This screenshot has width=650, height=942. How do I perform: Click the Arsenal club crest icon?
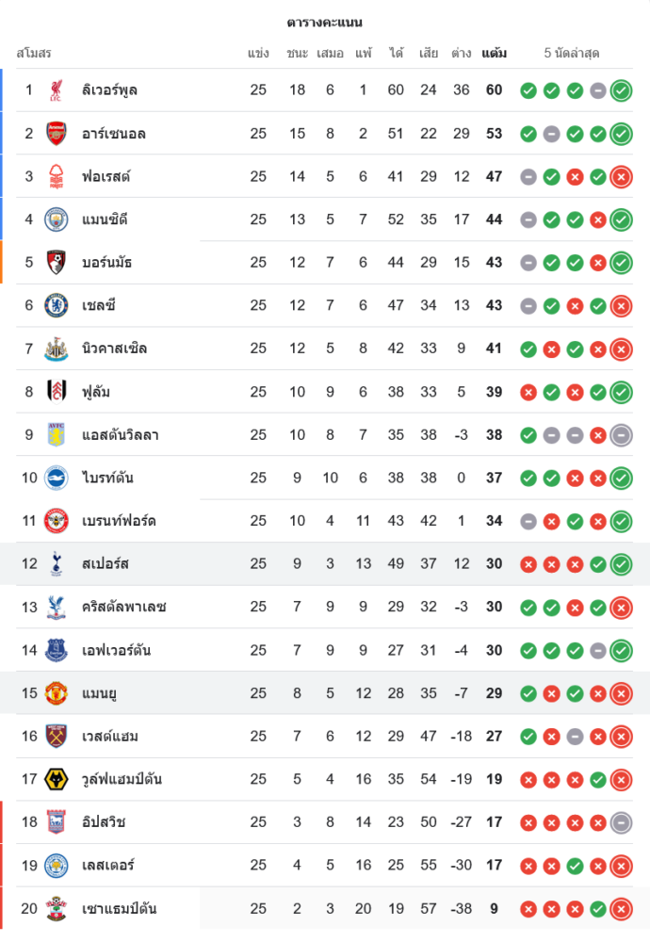pos(57,134)
